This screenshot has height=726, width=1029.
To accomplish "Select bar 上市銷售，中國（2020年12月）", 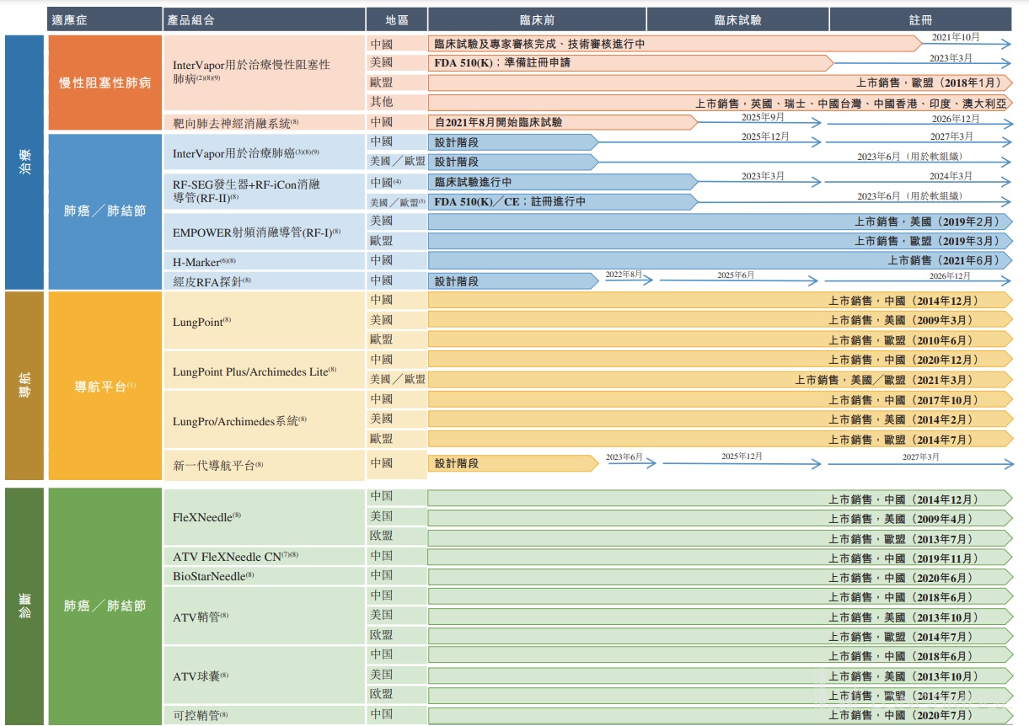I will [721, 360].
